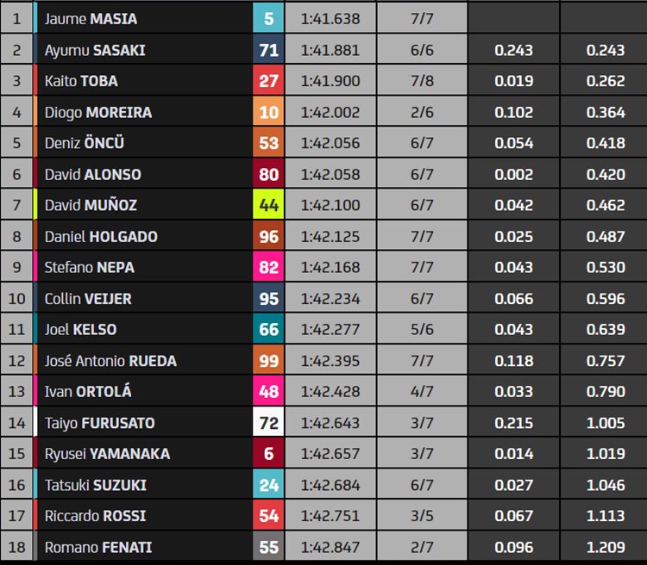
Task: Open José Antonio RUEDA rider name
Action: coord(110,361)
